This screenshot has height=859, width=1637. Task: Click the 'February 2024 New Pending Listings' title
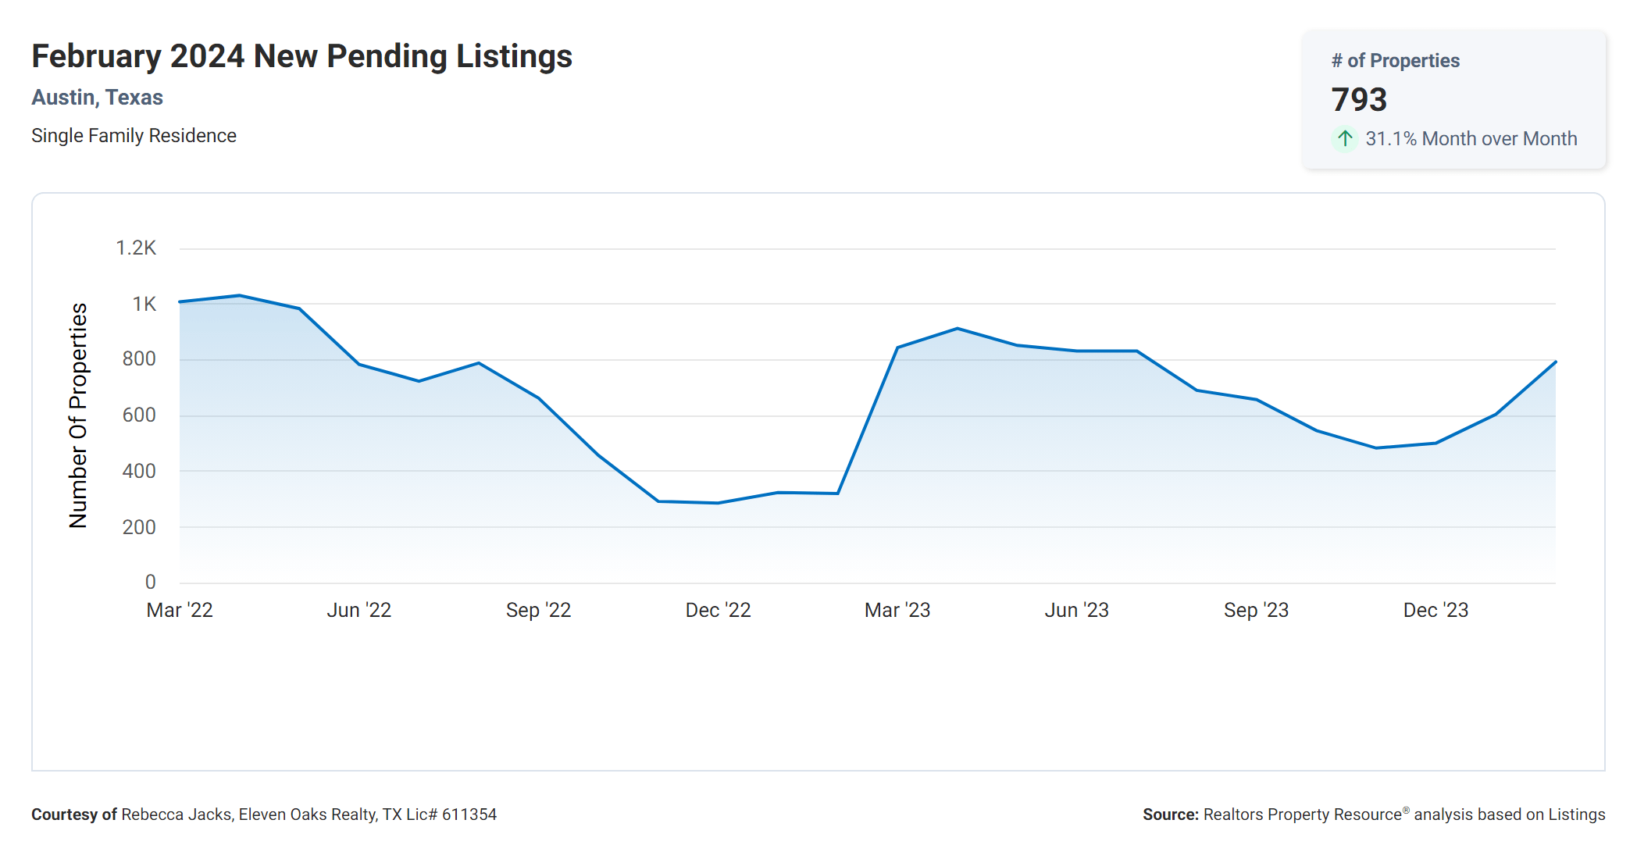[301, 57]
